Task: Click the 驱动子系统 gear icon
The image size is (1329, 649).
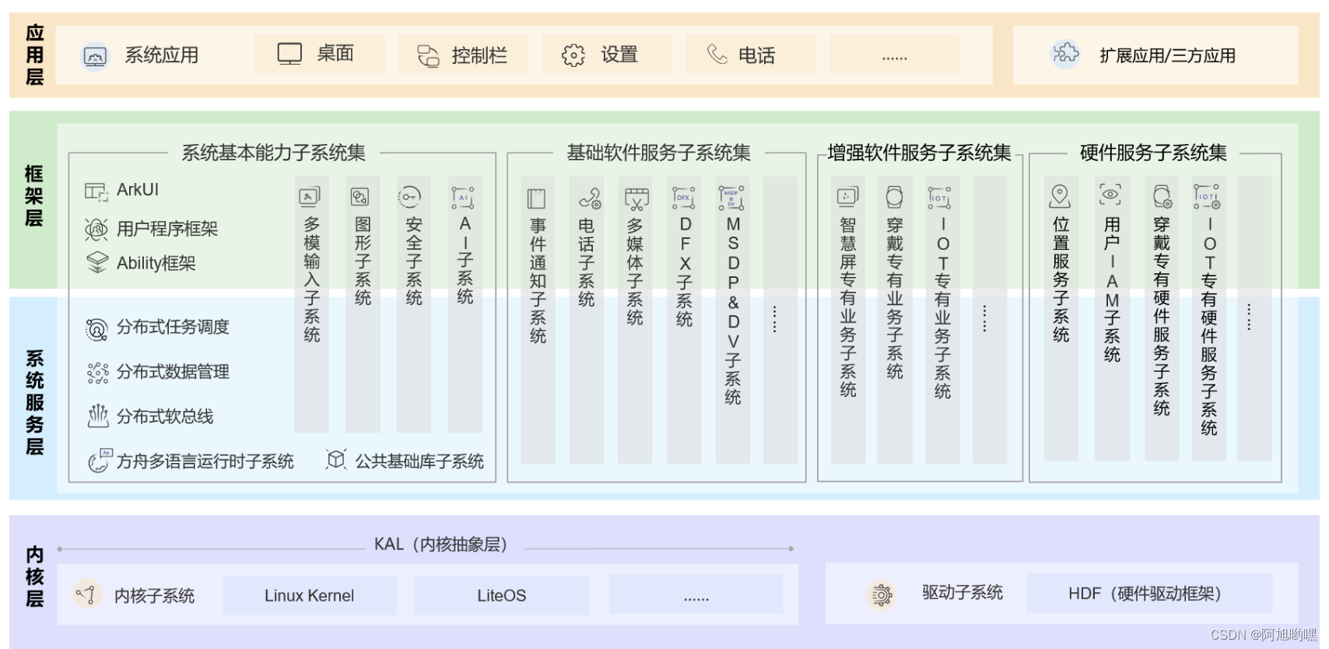Action: point(881,595)
